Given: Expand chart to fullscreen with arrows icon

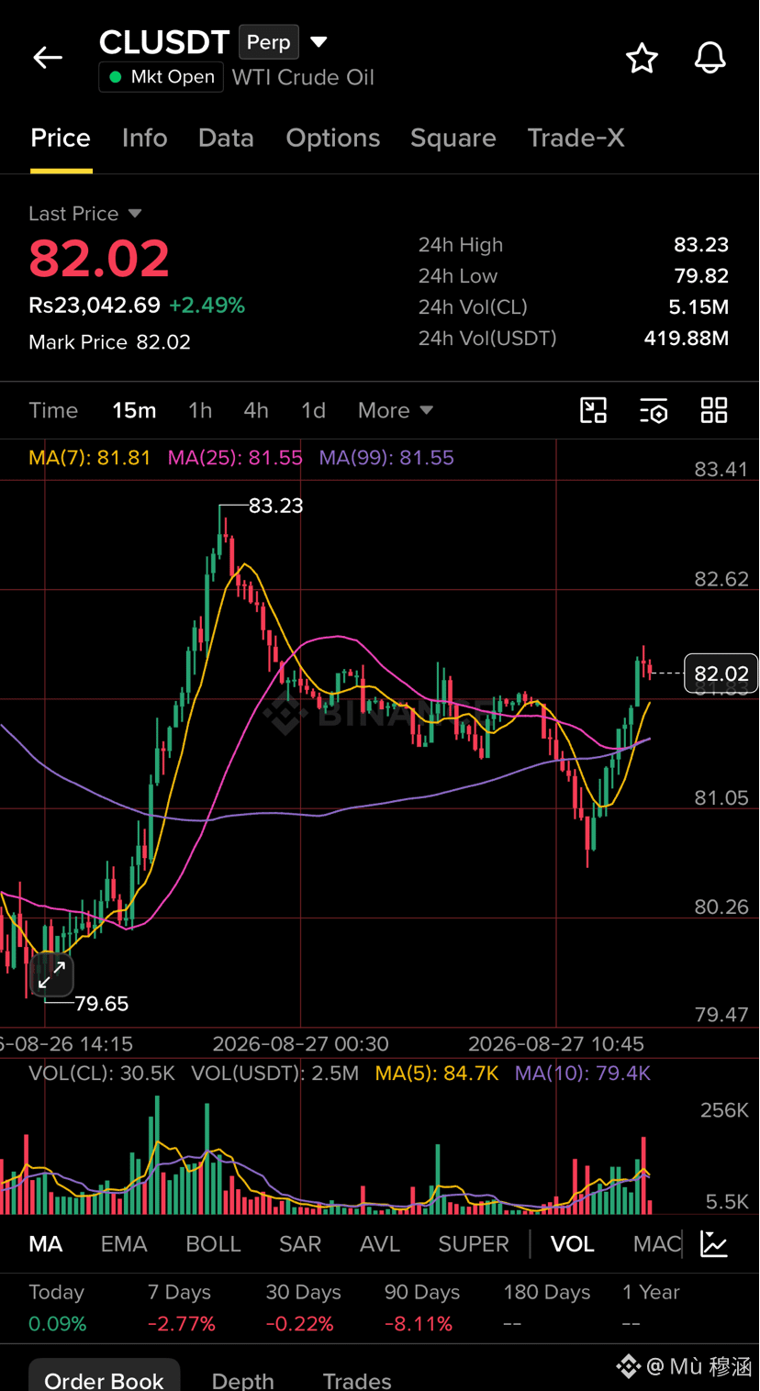Looking at the screenshot, I should [x=51, y=974].
